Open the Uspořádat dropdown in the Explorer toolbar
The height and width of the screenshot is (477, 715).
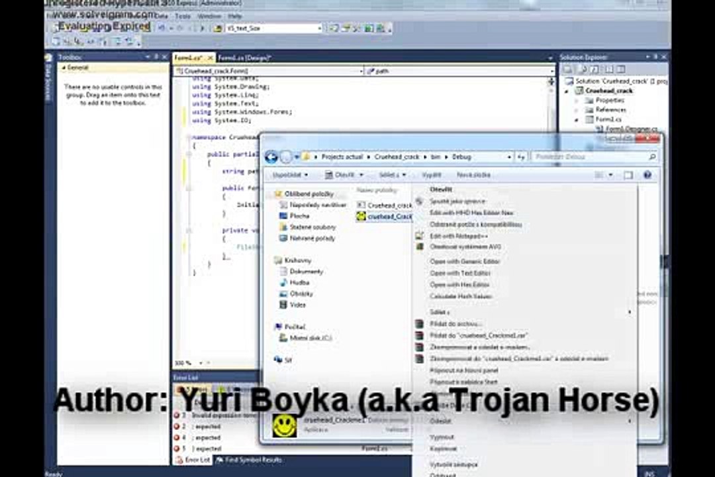pos(290,176)
